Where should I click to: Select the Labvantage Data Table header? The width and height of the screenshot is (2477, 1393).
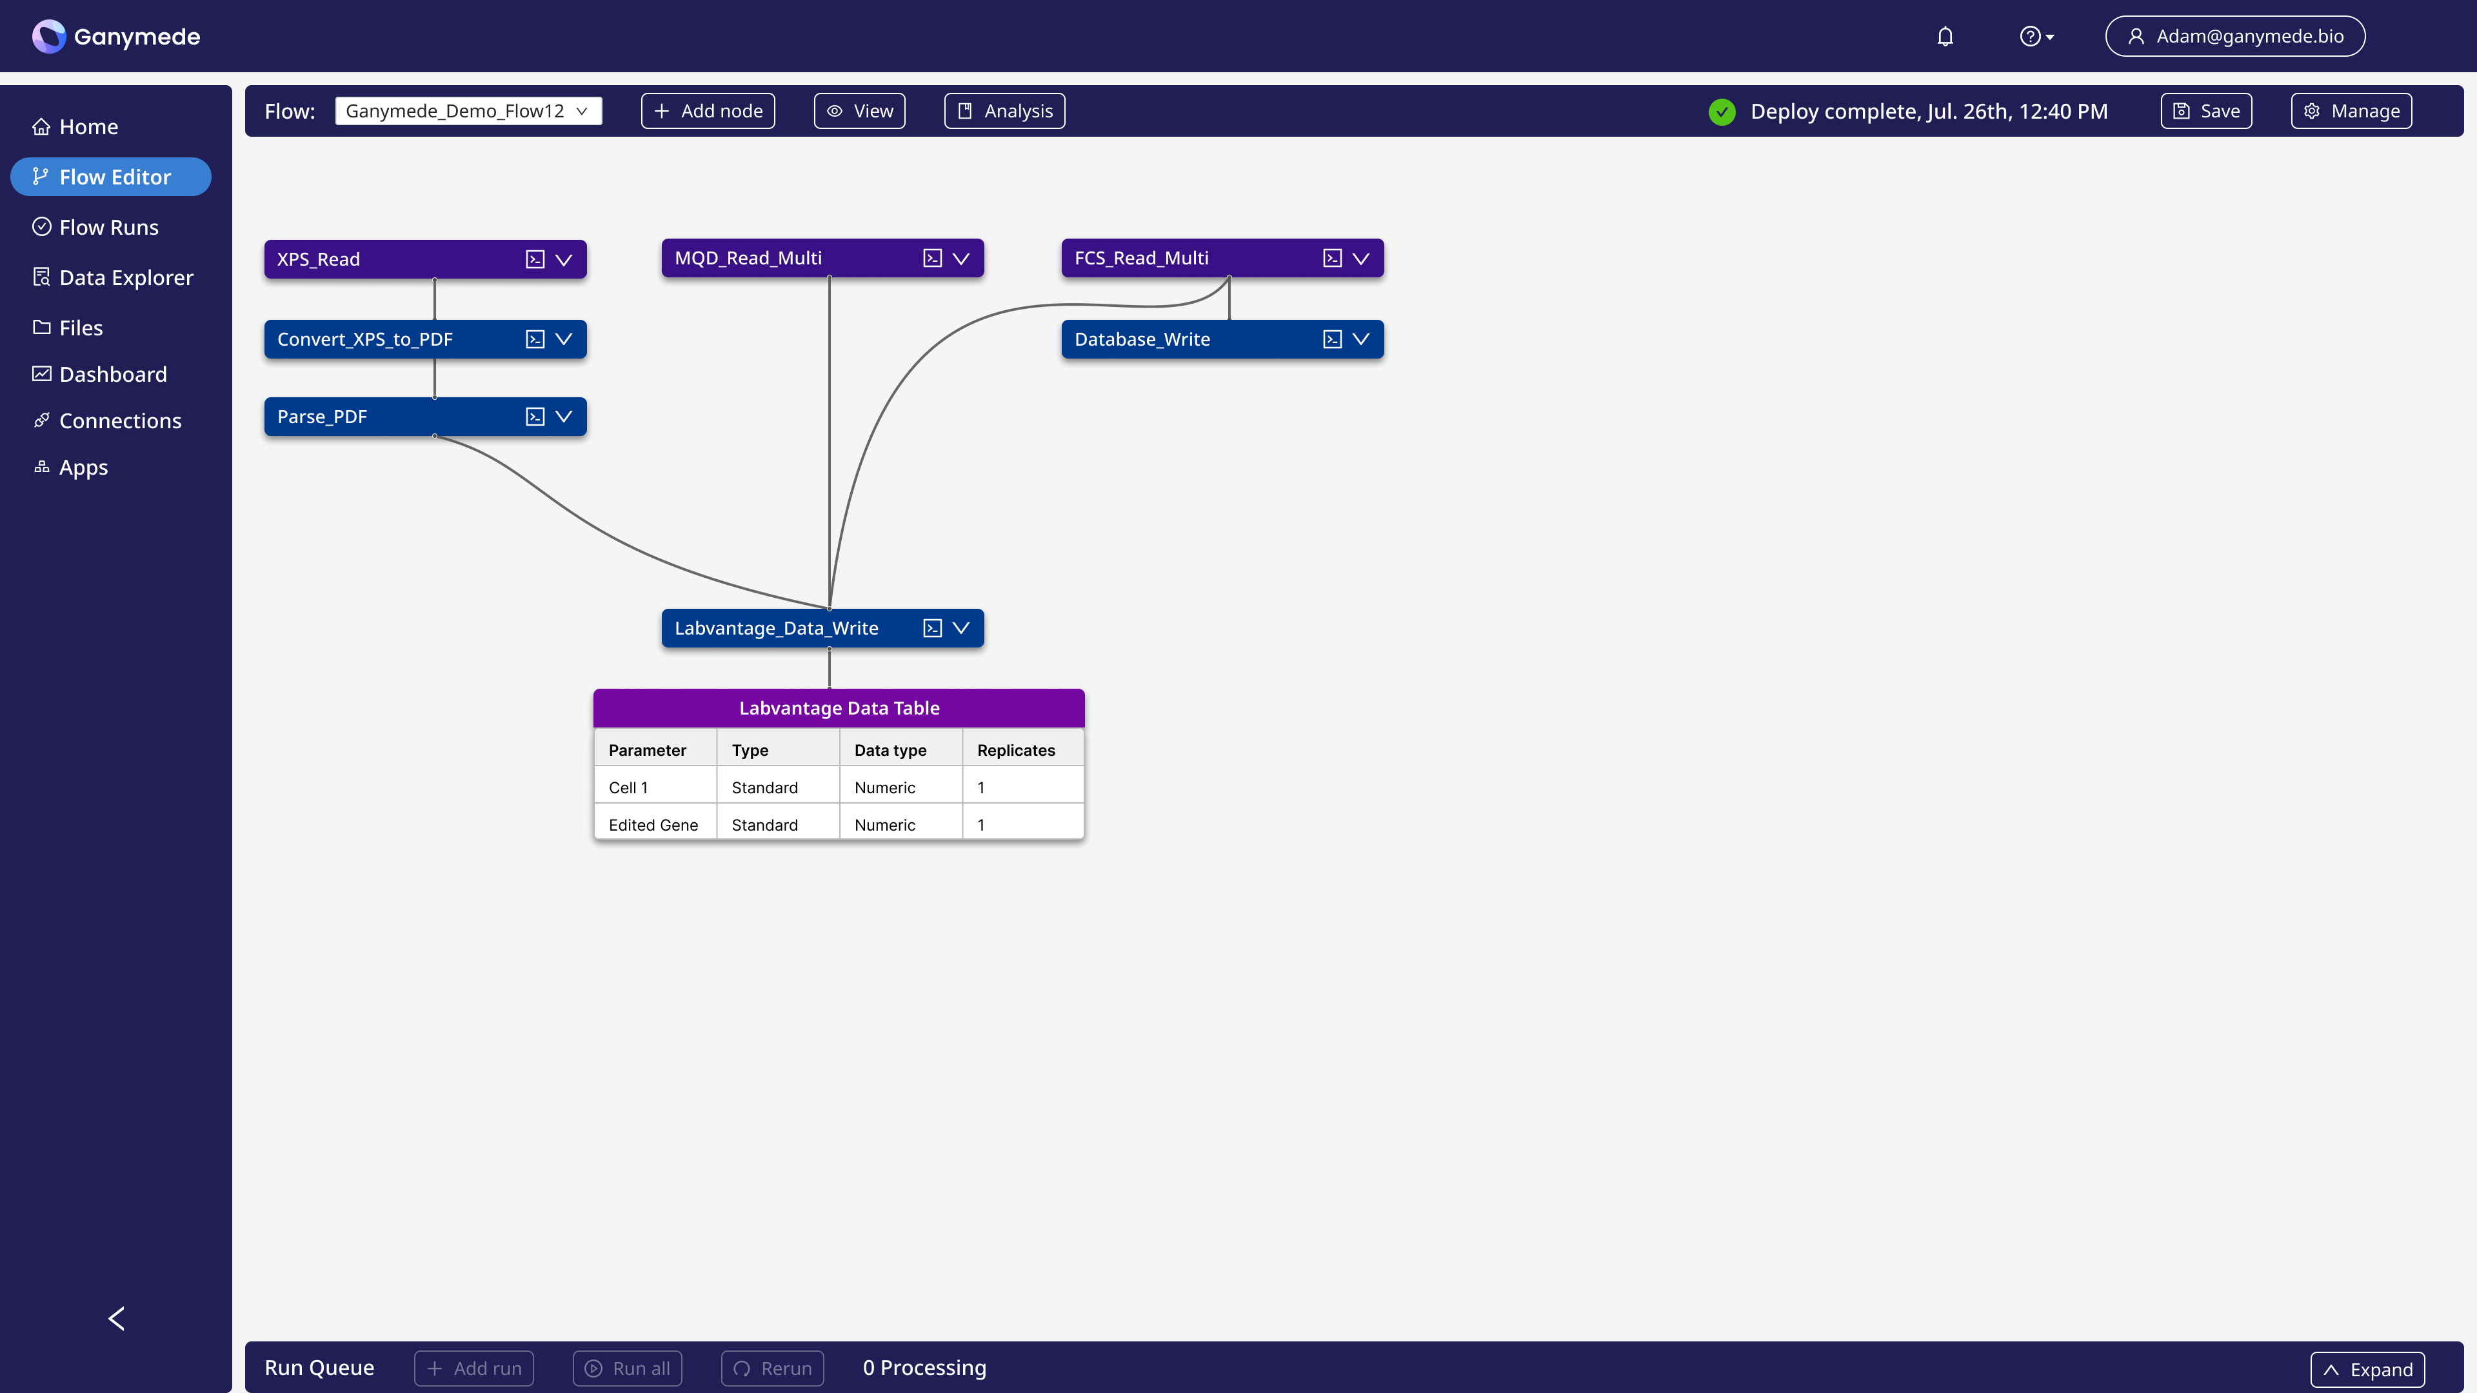point(839,709)
